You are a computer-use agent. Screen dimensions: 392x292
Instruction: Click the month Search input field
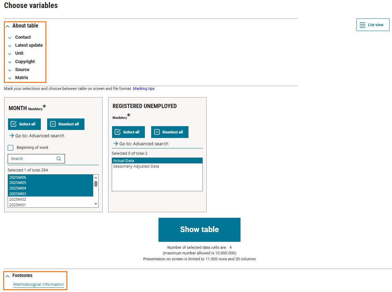click(x=32, y=159)
